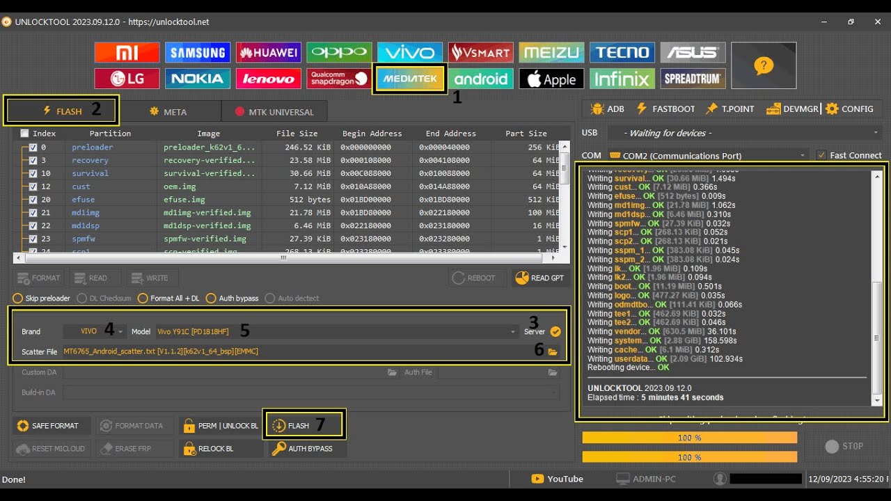Viewport: 891px width, 501px height.
Task: Click the SAFE FORMAT button
Action: point(52,426)
